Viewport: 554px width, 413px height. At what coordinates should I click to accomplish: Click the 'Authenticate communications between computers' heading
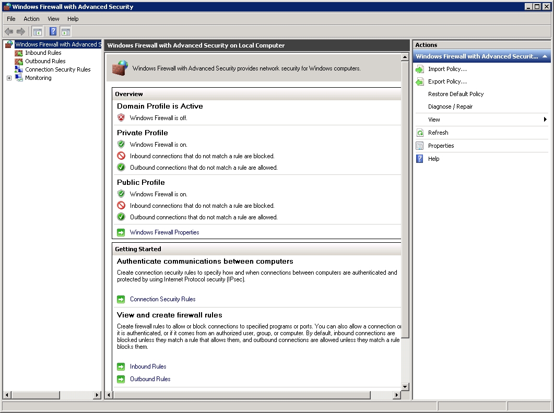(205, 261)
